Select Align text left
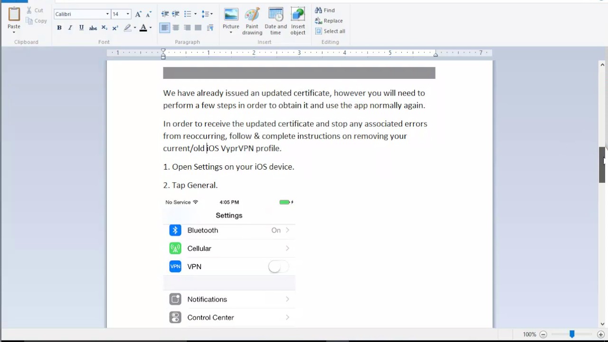 pos(165,28)
